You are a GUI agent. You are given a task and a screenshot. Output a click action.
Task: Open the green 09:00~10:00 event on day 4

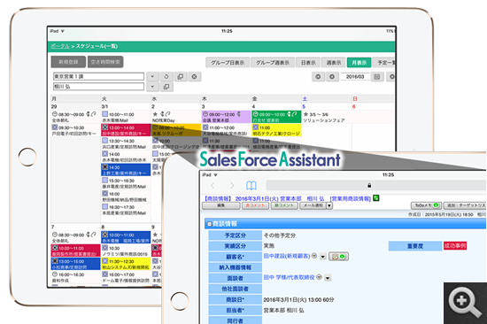click(276, 117)
